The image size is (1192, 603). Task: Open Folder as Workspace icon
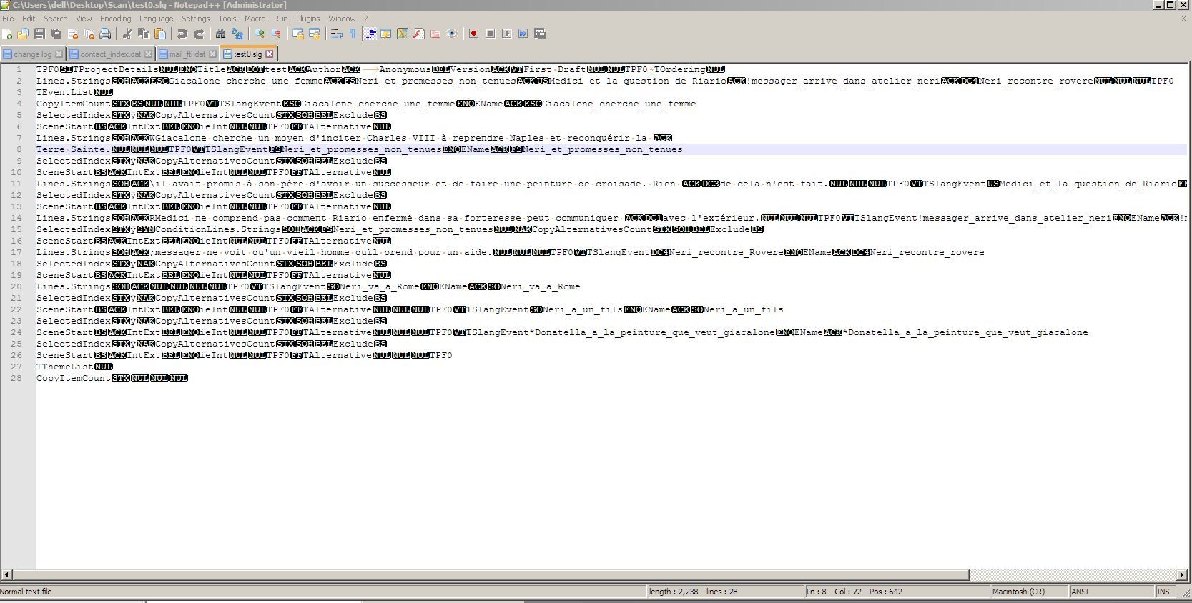pos(435,34)
